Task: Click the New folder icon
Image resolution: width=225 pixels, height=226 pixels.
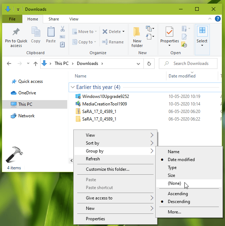Action: pyautogui.click(x=137, y=32)
